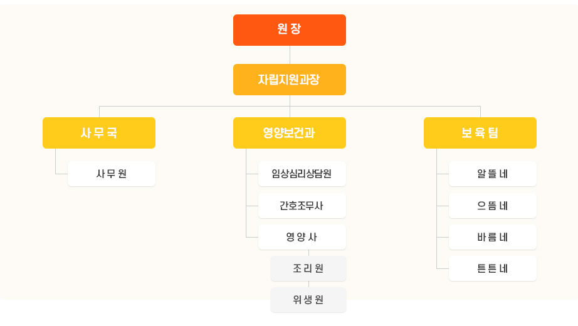Select the gray 조리원 box
The width and height of the screenshot is (578, 326).
point(308,268)
